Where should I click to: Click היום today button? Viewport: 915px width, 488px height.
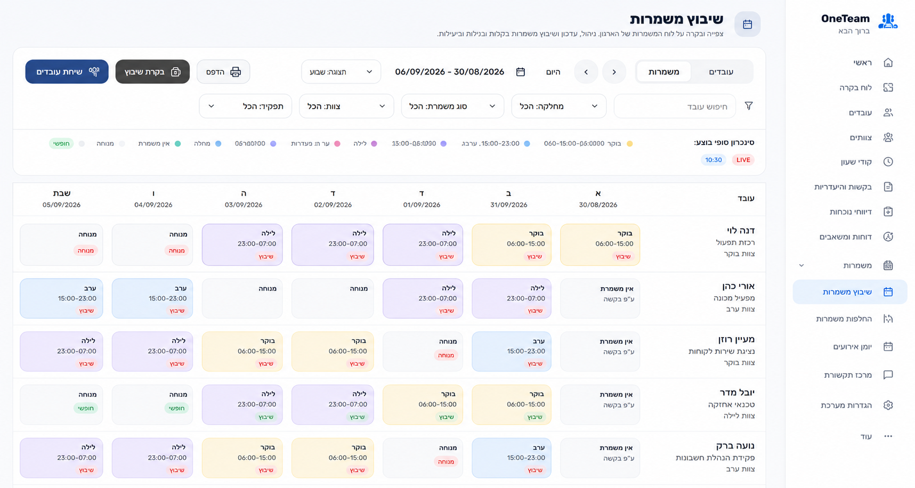click(x=553, y=72)
